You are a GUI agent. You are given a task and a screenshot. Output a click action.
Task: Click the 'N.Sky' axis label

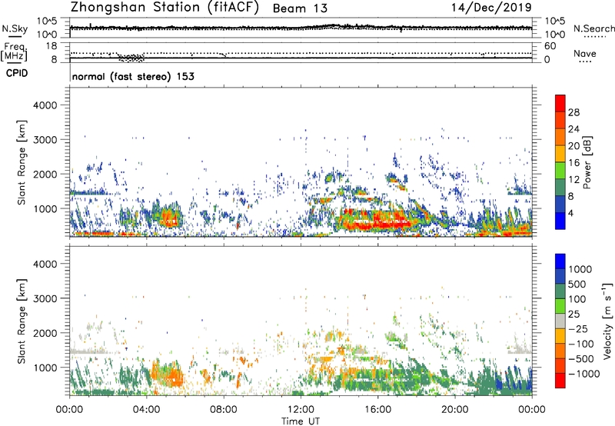pyautogui.click(x=15, y=28)
